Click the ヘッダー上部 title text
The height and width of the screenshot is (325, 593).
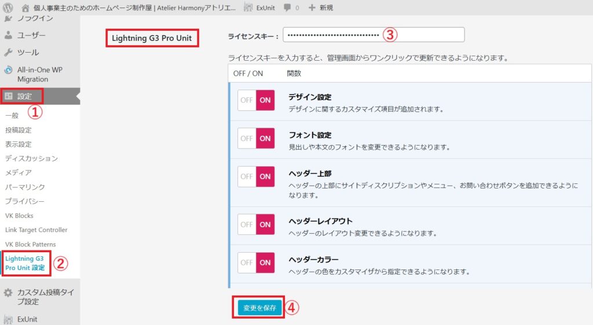(310, 173)
